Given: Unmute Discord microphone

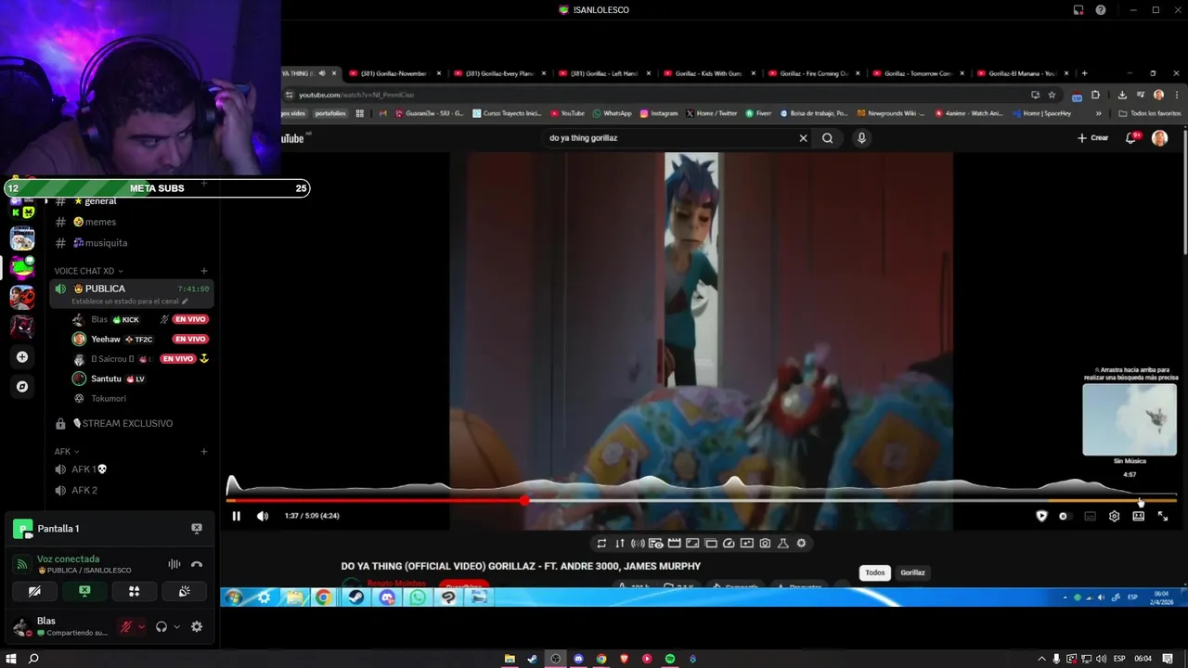Looking at the screenshot, I should click(x=126, y=627).
